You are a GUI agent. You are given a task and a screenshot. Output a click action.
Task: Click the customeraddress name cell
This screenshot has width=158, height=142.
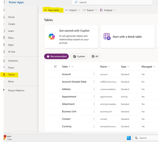tap(108, 89)
